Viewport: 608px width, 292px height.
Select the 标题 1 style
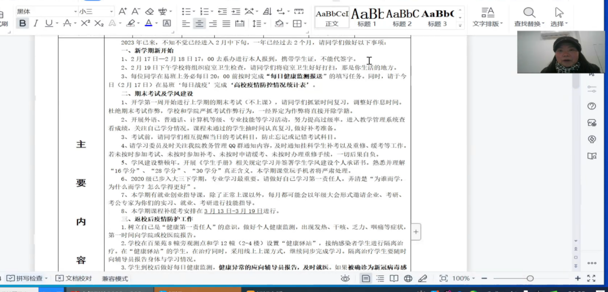367,18
